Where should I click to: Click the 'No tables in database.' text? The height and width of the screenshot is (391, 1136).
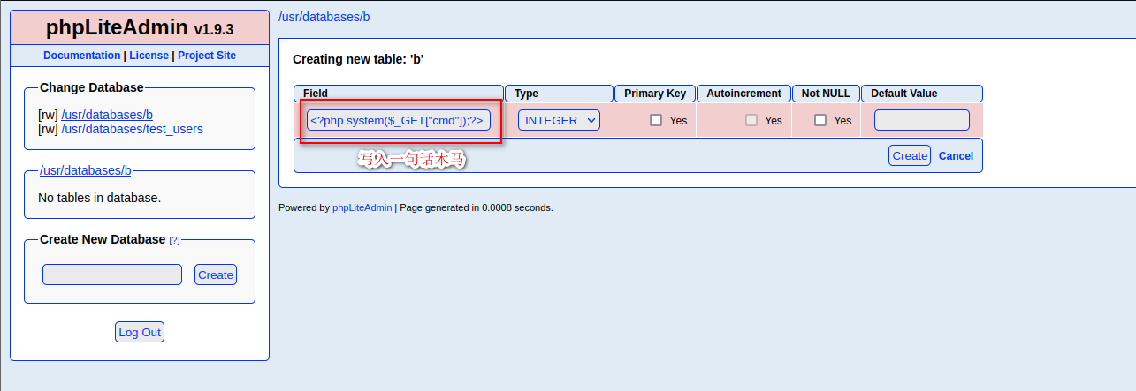99,198
